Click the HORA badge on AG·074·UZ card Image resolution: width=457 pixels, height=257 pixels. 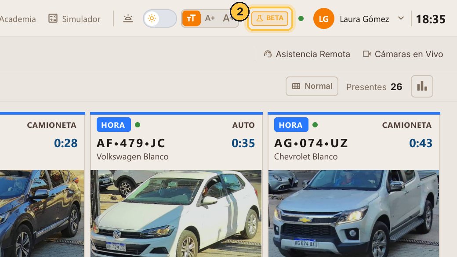click(x=291, y=125)
